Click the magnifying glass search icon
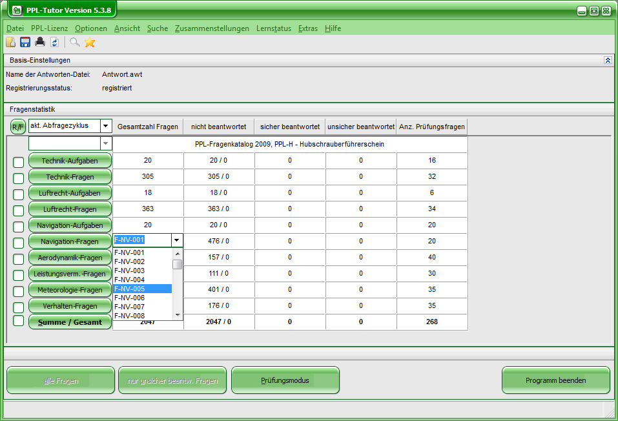Image resolution: width=618 pixels, height=421 pixels. pyautogui.click(x=75, y=42)
